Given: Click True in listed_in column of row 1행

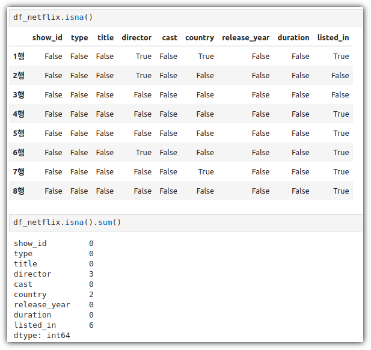Looking at the screenshot, I should pyautogui.click(x=341, y=57).
